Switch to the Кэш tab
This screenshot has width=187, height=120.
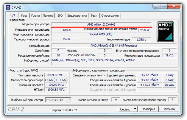(x=24, y=15)
